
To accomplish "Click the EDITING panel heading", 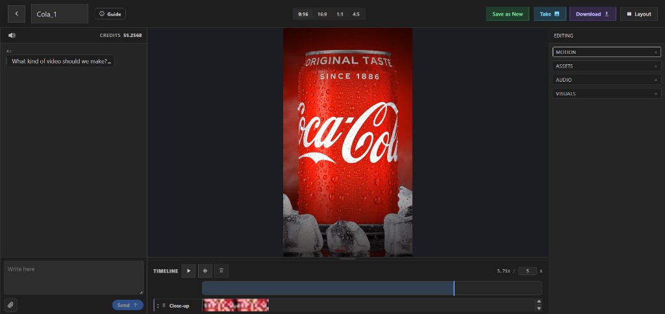I will click(563, 36).
